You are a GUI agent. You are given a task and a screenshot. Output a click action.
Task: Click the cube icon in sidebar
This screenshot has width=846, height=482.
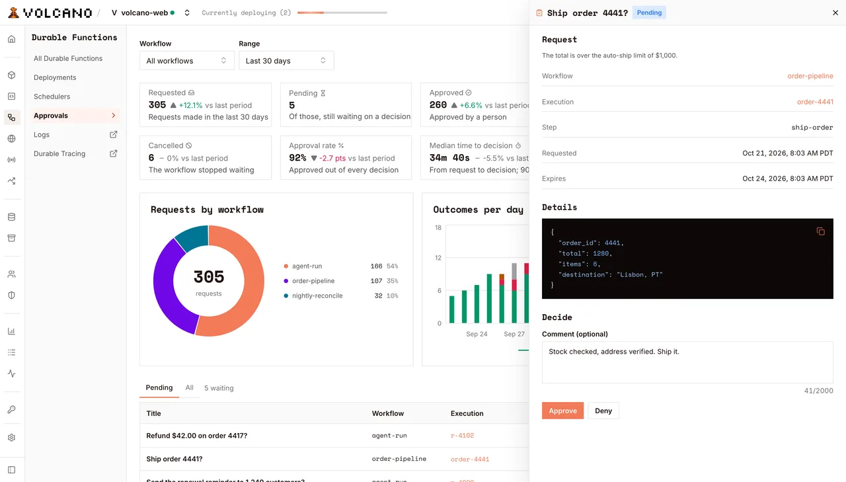tap(11, 75)
